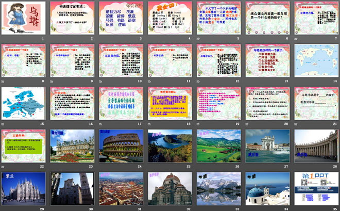Image resolution: width=340 pixels, height=211 pixels.
Task: Select slide 20 with numbered black questions
Action: point(268,103)
